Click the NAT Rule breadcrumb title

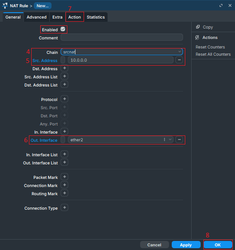tap(19, 6)
